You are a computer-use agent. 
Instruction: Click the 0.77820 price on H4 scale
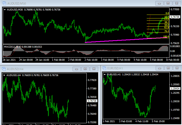[92, 80]
